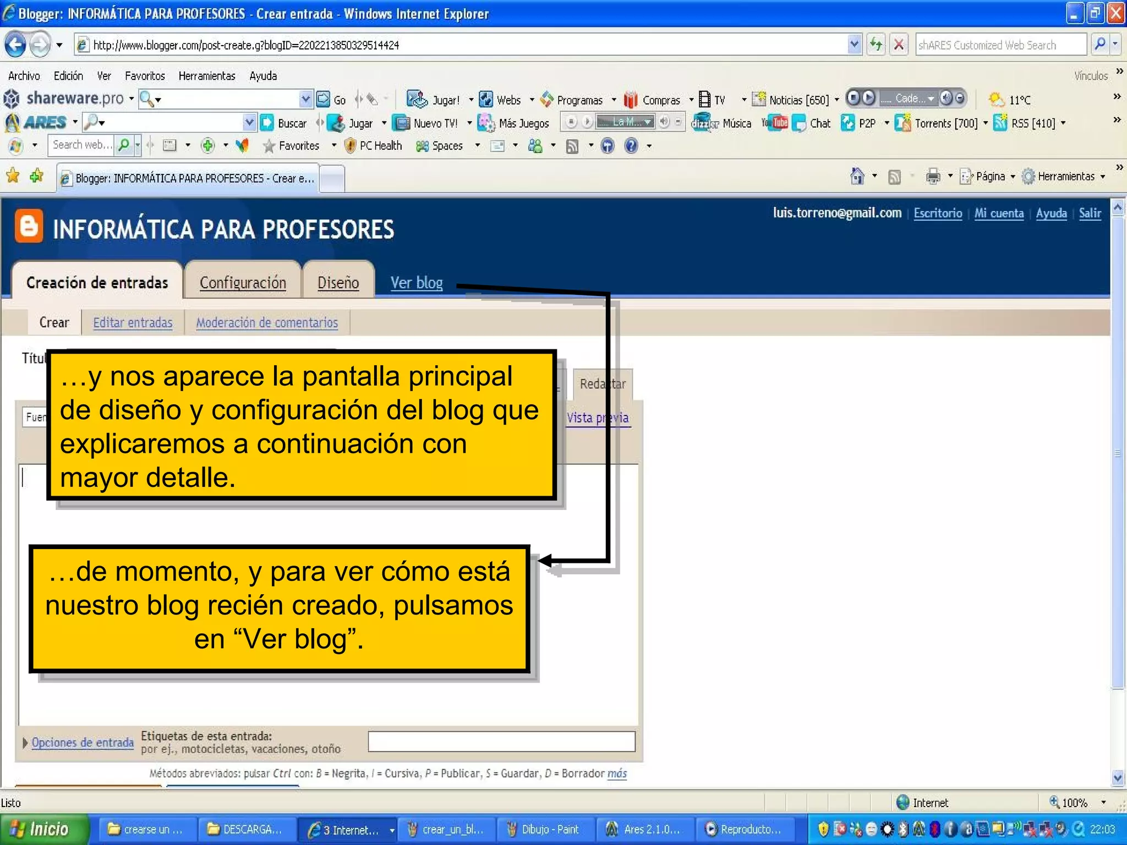Click the browser Forward arrow button

click(40, 45)
